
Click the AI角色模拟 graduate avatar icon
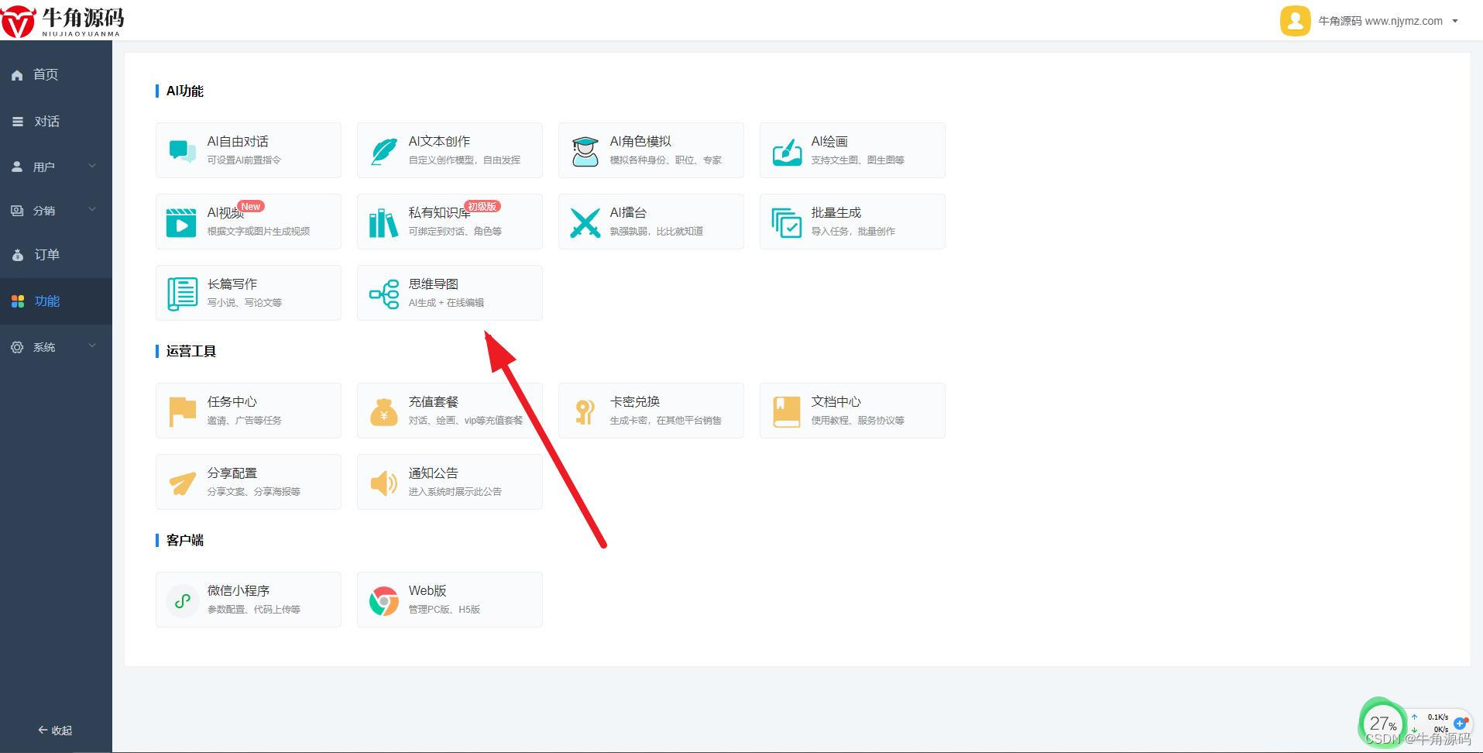pyautogui.click(x=585, y=151)
